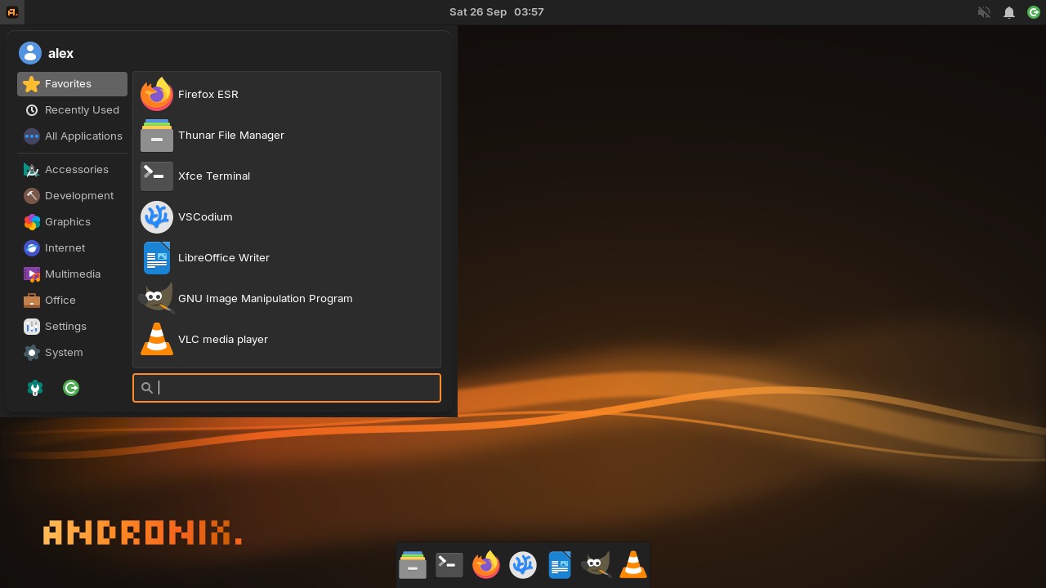Open LibreOffice Writer from bottom dock
This screenshot has width=1046, height=588.
click(560, 564)
